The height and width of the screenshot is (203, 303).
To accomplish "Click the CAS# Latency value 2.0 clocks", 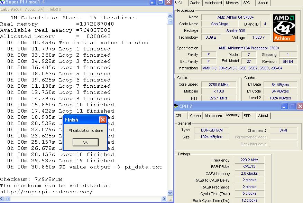I will click(249, 173).
